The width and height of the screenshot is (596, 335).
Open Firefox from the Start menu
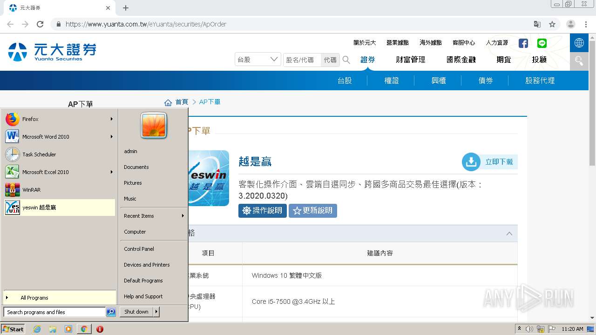click(x=60, y=119)
